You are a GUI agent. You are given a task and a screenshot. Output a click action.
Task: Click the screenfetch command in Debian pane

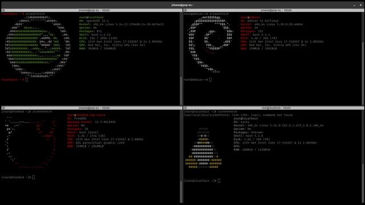(x=220, y=14)
